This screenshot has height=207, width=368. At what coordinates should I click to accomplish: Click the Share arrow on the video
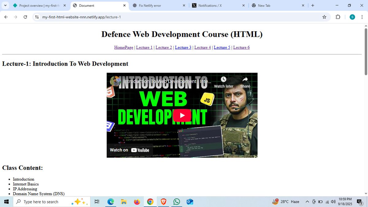coord(245,79)
